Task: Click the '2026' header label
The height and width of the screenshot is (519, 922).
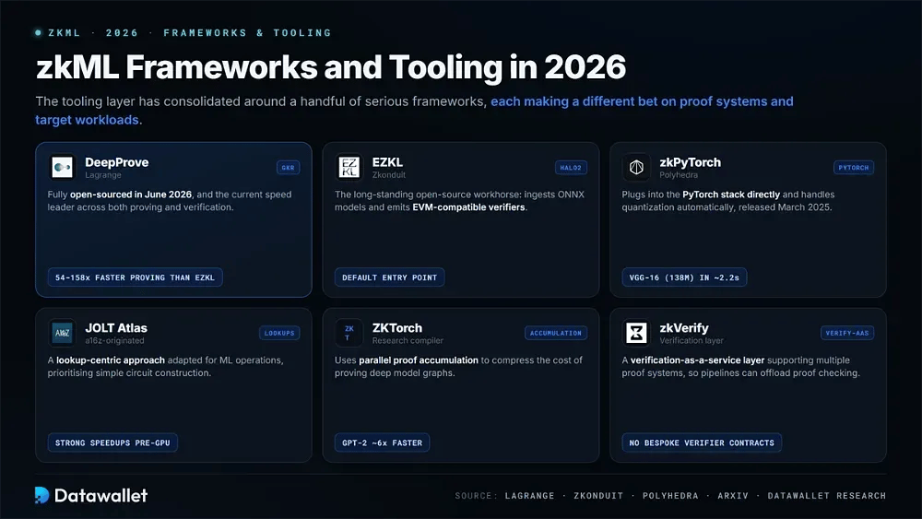Action: (122, 33)
